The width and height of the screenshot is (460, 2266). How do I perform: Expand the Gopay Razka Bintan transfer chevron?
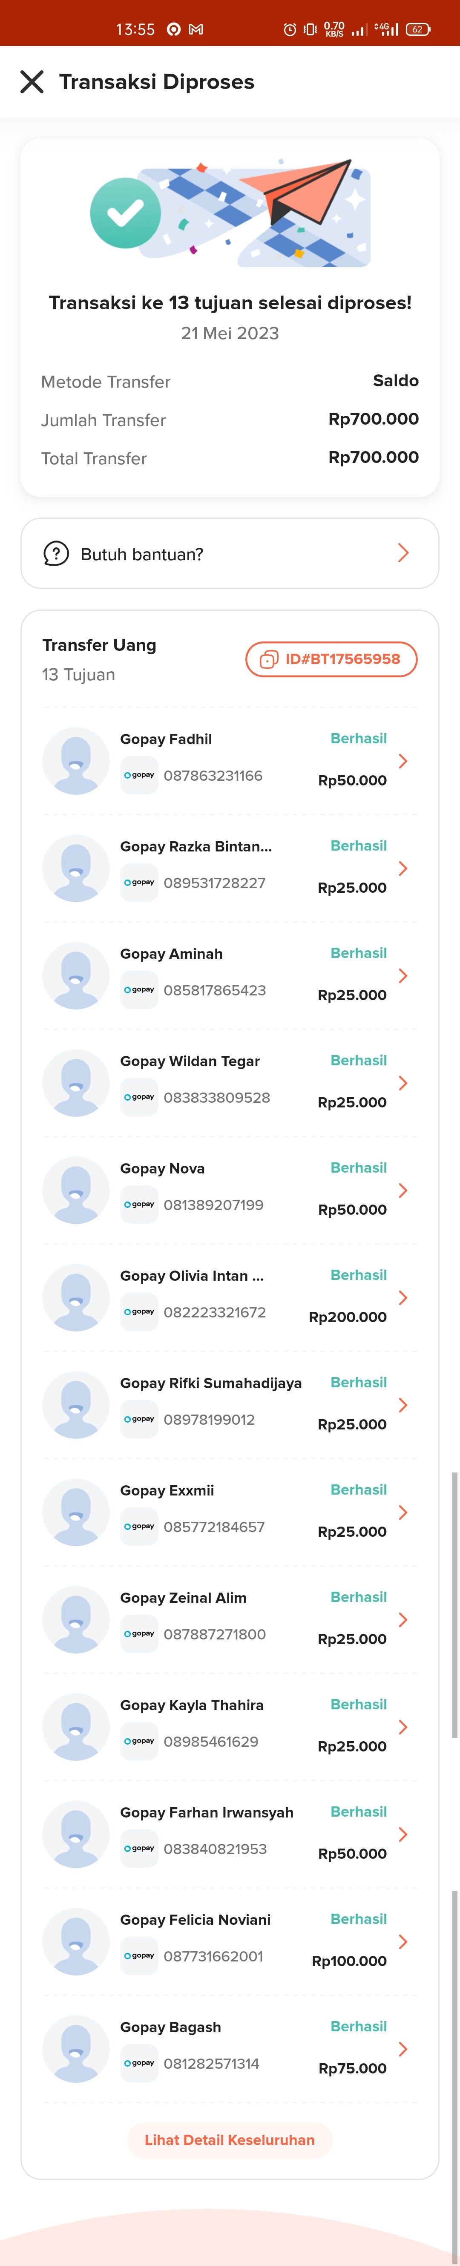(403, 868)
